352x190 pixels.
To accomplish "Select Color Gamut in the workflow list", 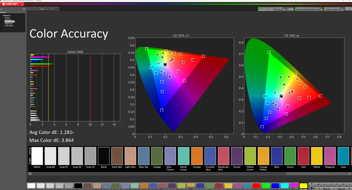I will (x=9, y=26).
